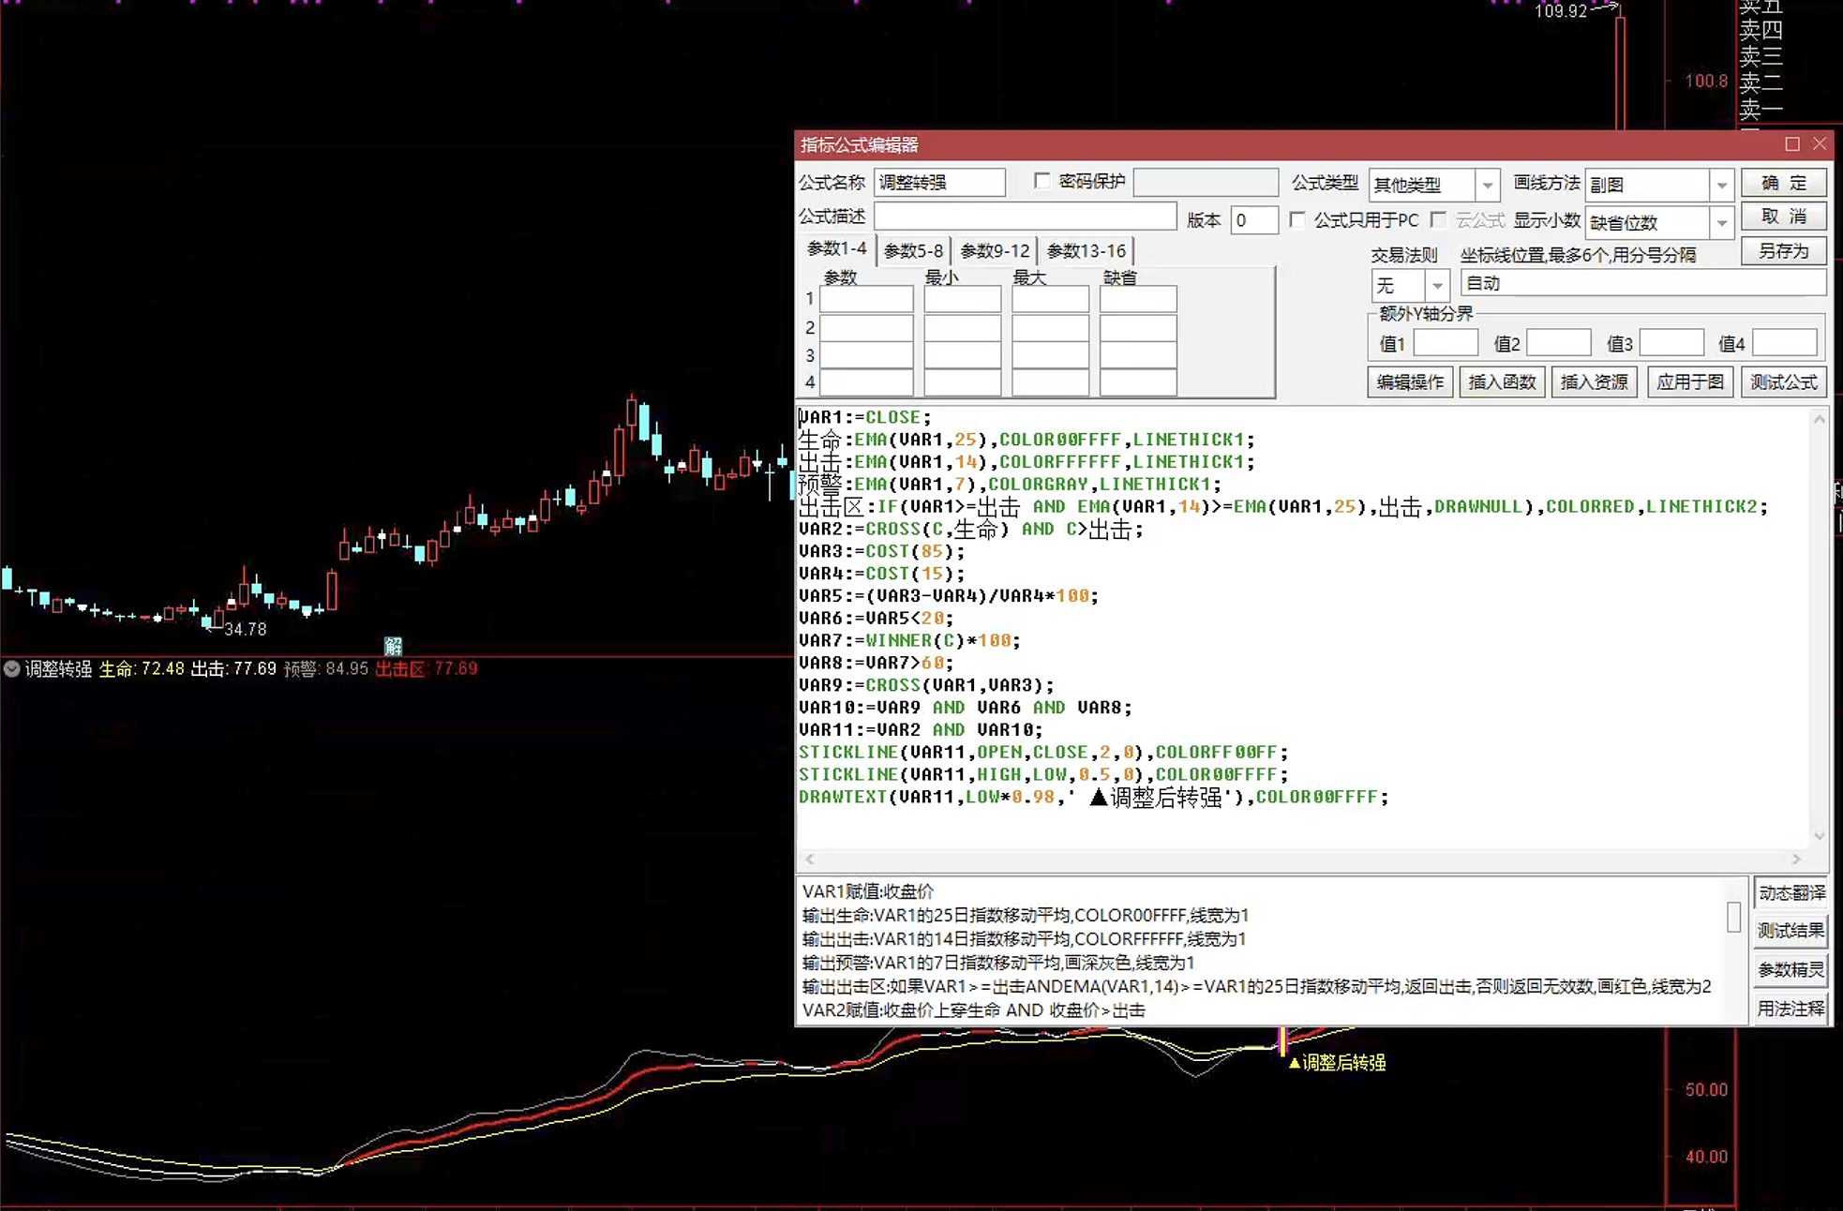Click the 公式名称 formula name field
The image size is (1843, 1211).
tap(939, 182)
